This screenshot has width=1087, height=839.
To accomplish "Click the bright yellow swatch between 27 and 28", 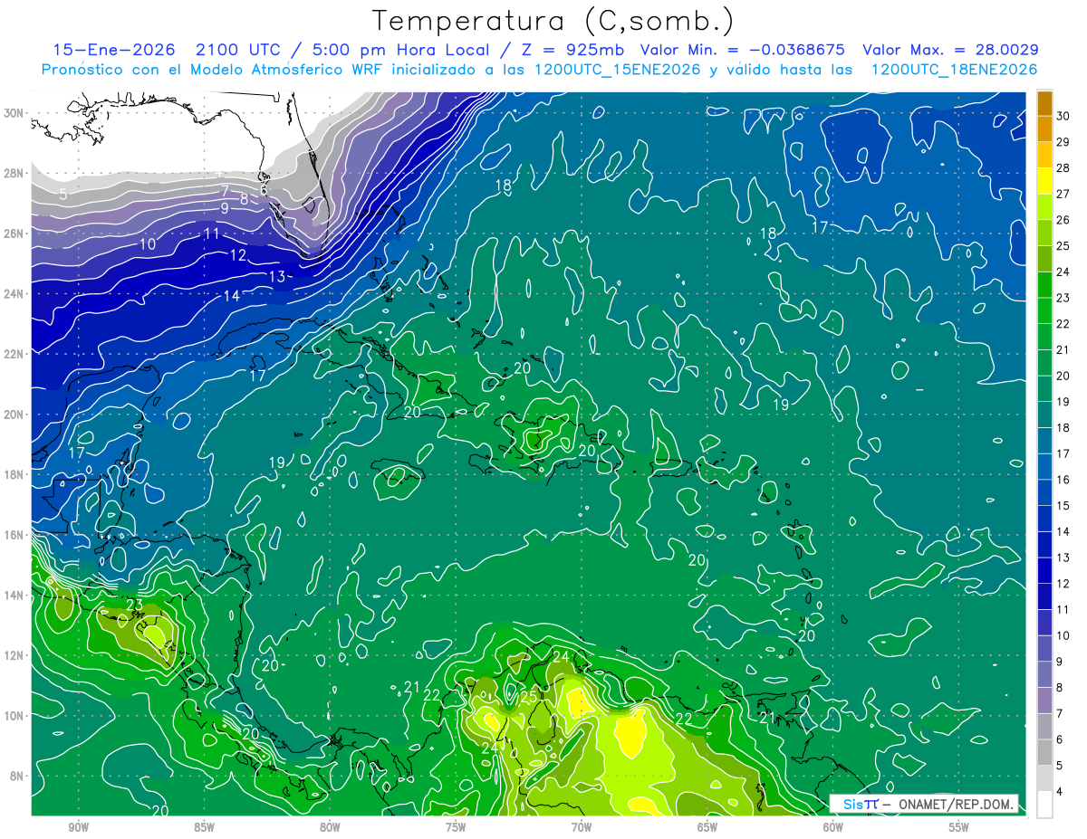I will [x=1044, y=181].
